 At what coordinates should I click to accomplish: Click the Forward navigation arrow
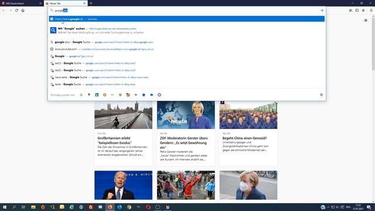[x=10, y=11]
